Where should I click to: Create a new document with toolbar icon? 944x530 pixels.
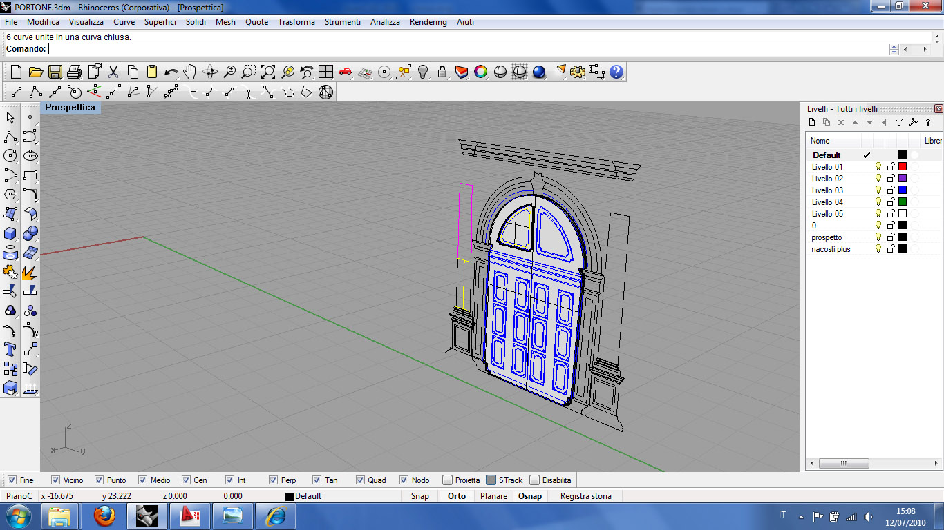click(17, 72)
